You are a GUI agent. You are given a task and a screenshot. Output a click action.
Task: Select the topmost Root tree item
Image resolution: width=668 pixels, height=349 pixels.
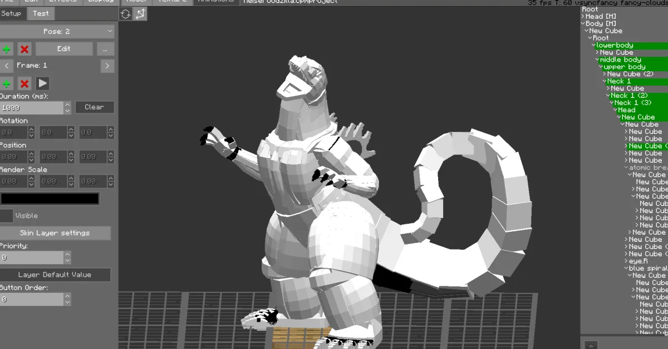[590, 9]
